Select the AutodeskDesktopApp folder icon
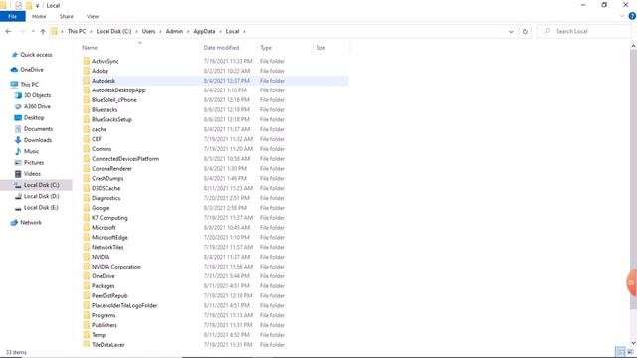 click(87, 90)
